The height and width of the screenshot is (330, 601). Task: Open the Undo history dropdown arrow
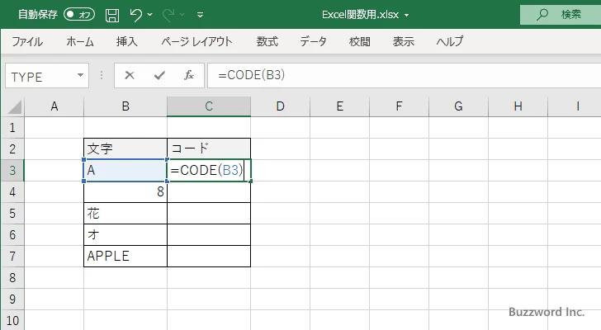(x=150, y=15)
